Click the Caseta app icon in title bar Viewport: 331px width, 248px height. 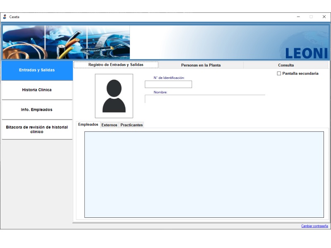[5, 17]
